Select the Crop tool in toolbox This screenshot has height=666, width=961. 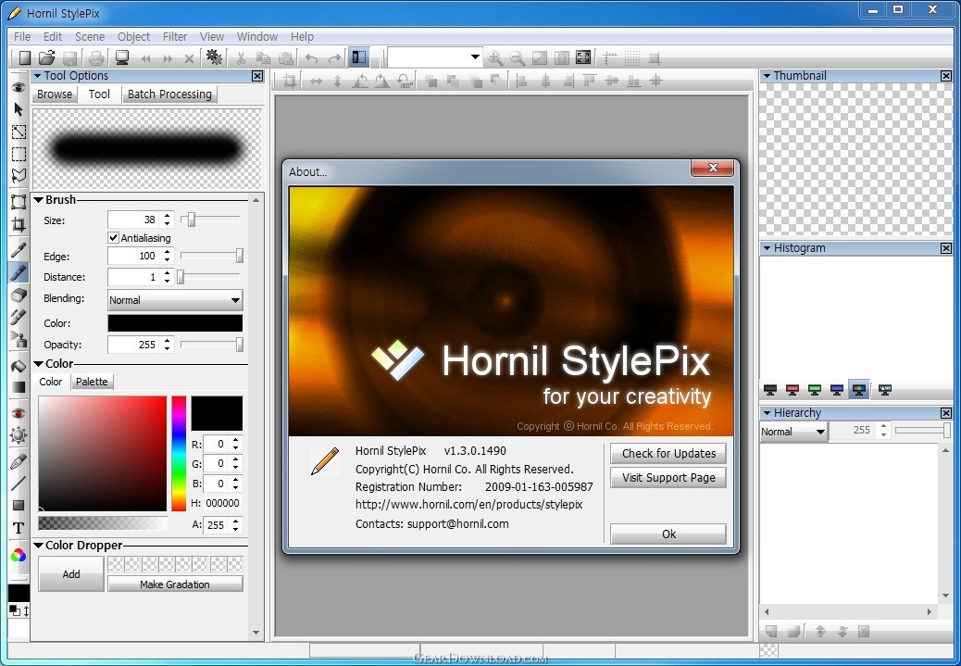pyautogui.click(x=19, y=224)
